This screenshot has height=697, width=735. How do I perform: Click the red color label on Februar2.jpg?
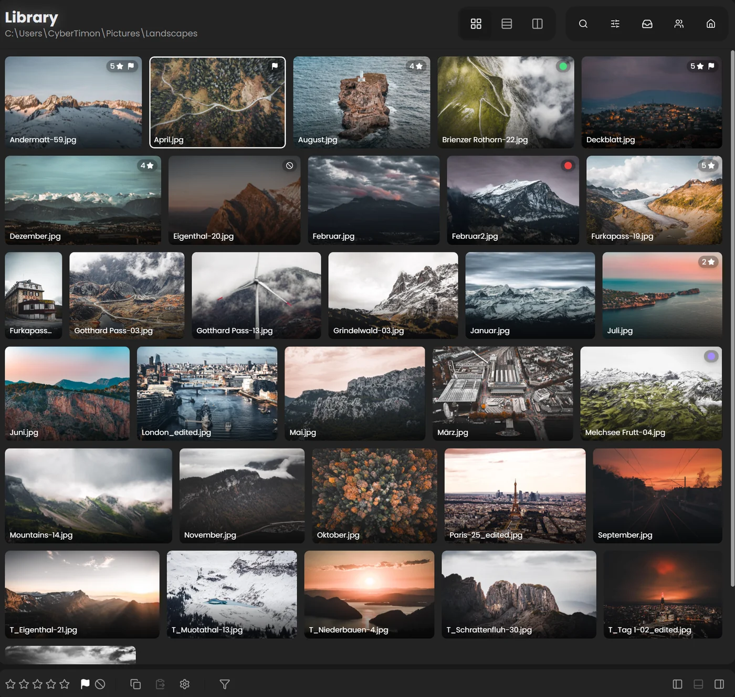pyautogui.click(x=568, y=165)
